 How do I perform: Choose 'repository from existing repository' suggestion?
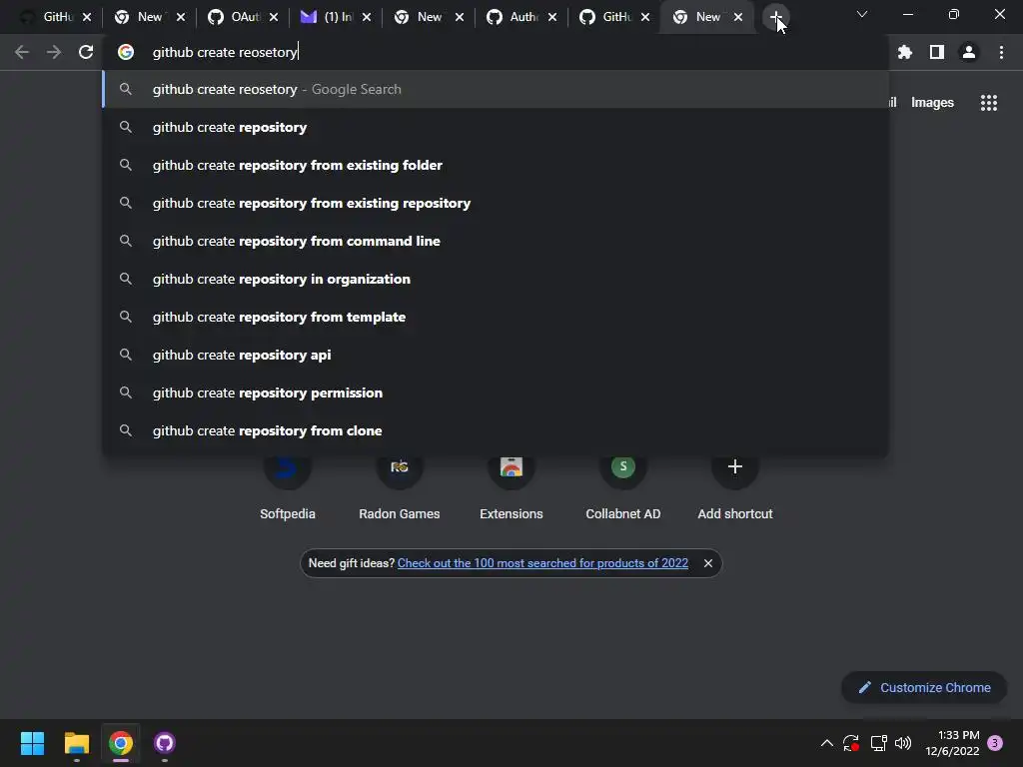[496, 203]
